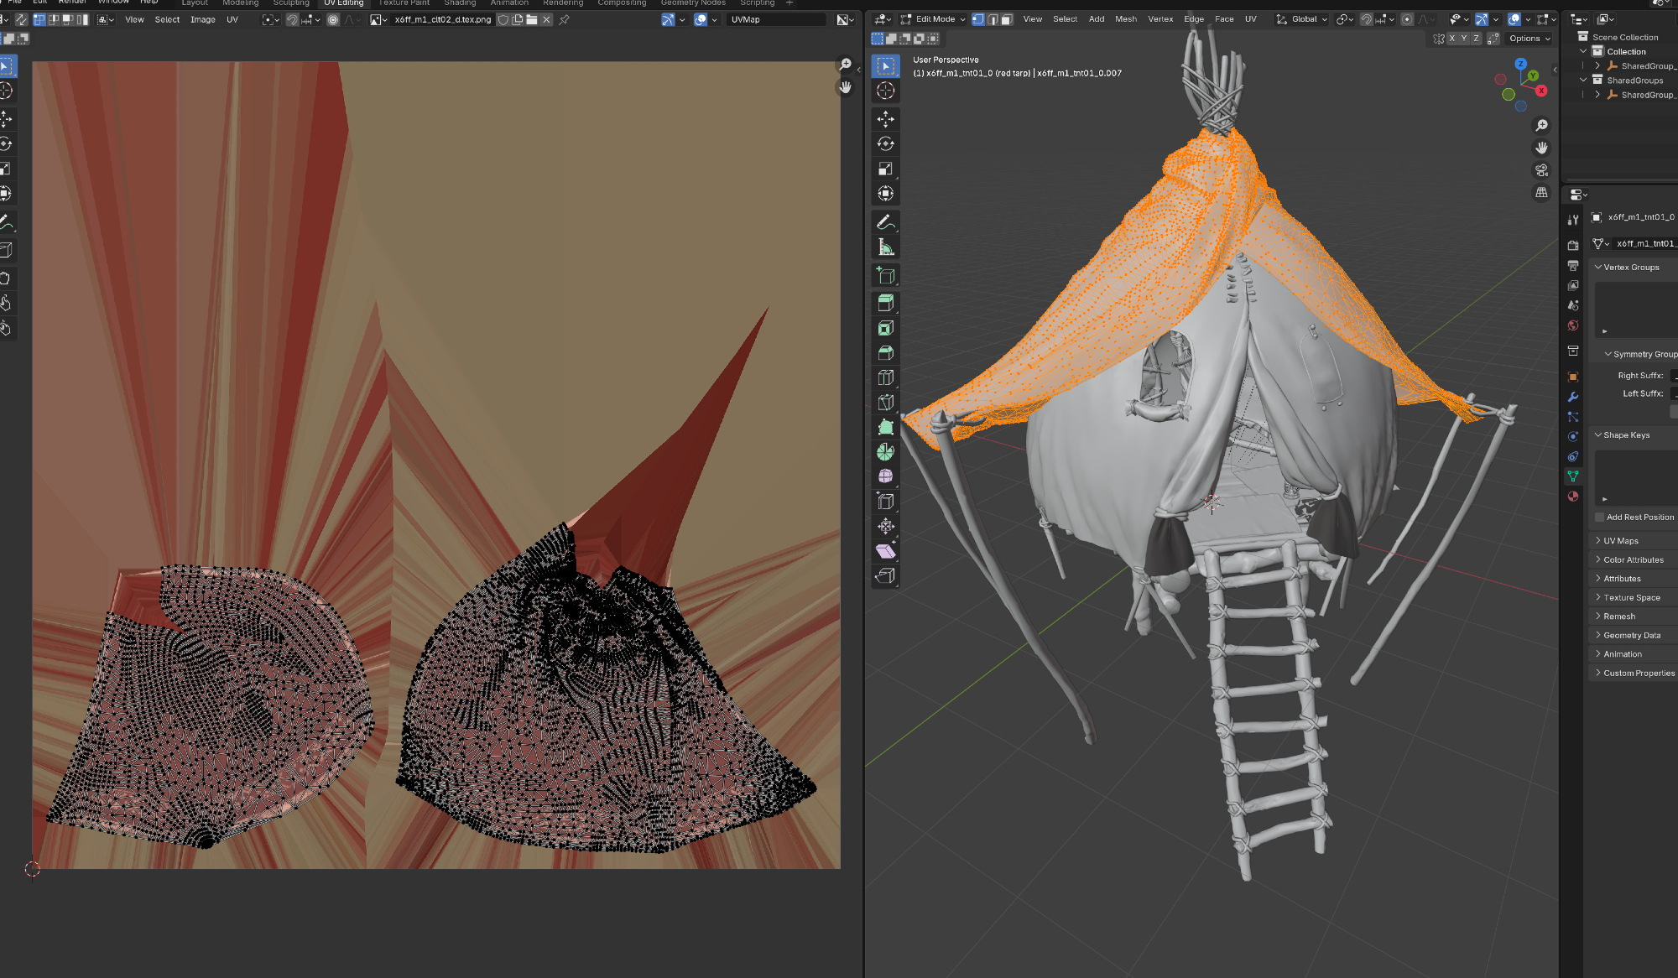Select the UV editor Grab sculpt tool
Image resolution: width=1678 pixels, height=978 pixels.
[6, 278]
